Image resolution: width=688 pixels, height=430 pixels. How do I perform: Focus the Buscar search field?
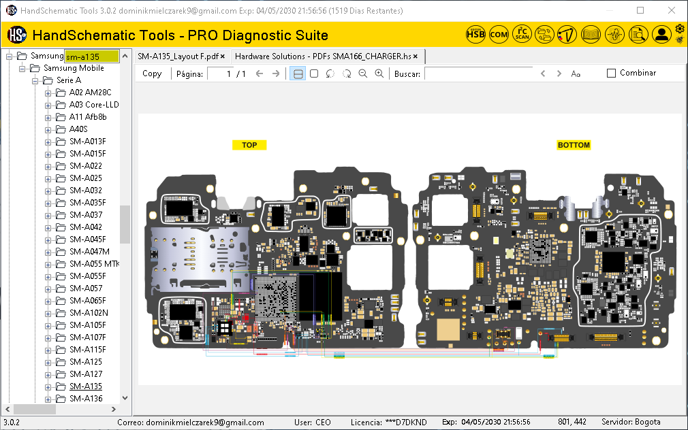tap(479, 73)
